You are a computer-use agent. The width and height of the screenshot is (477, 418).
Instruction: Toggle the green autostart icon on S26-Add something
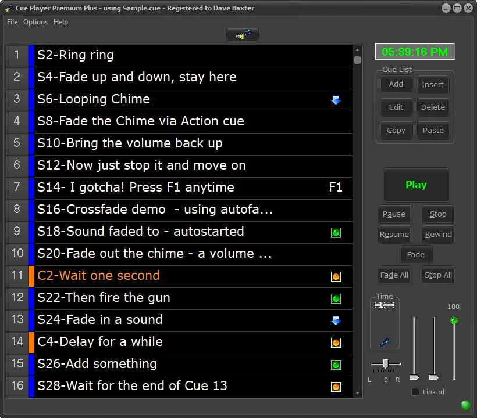(x=336, y=365)
